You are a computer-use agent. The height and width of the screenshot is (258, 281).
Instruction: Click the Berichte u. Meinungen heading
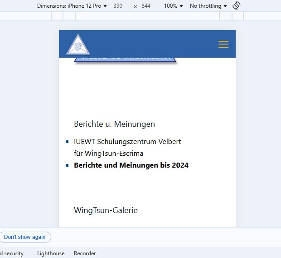pyautogui.click(x=114, y=124)
